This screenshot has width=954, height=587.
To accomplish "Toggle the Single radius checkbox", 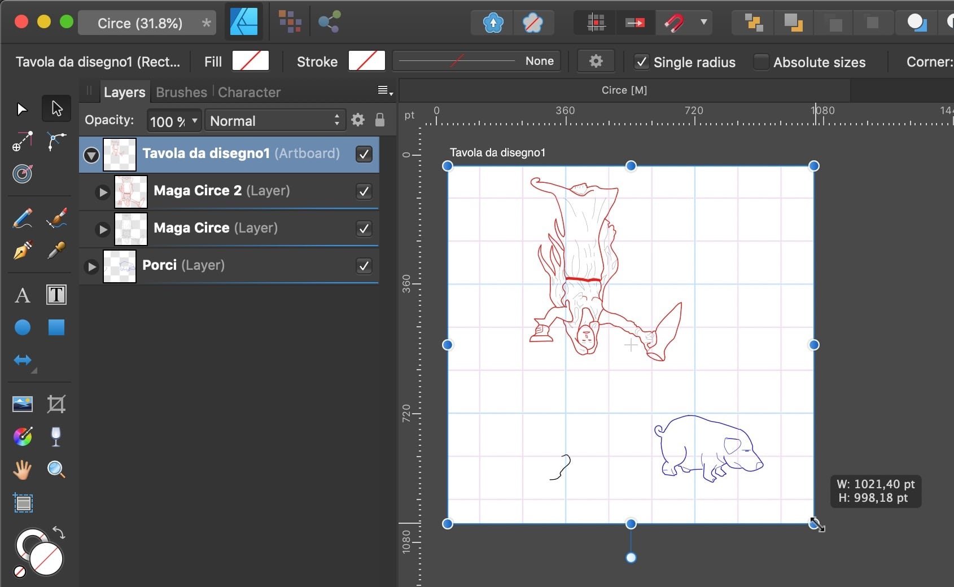I will 641,62.
